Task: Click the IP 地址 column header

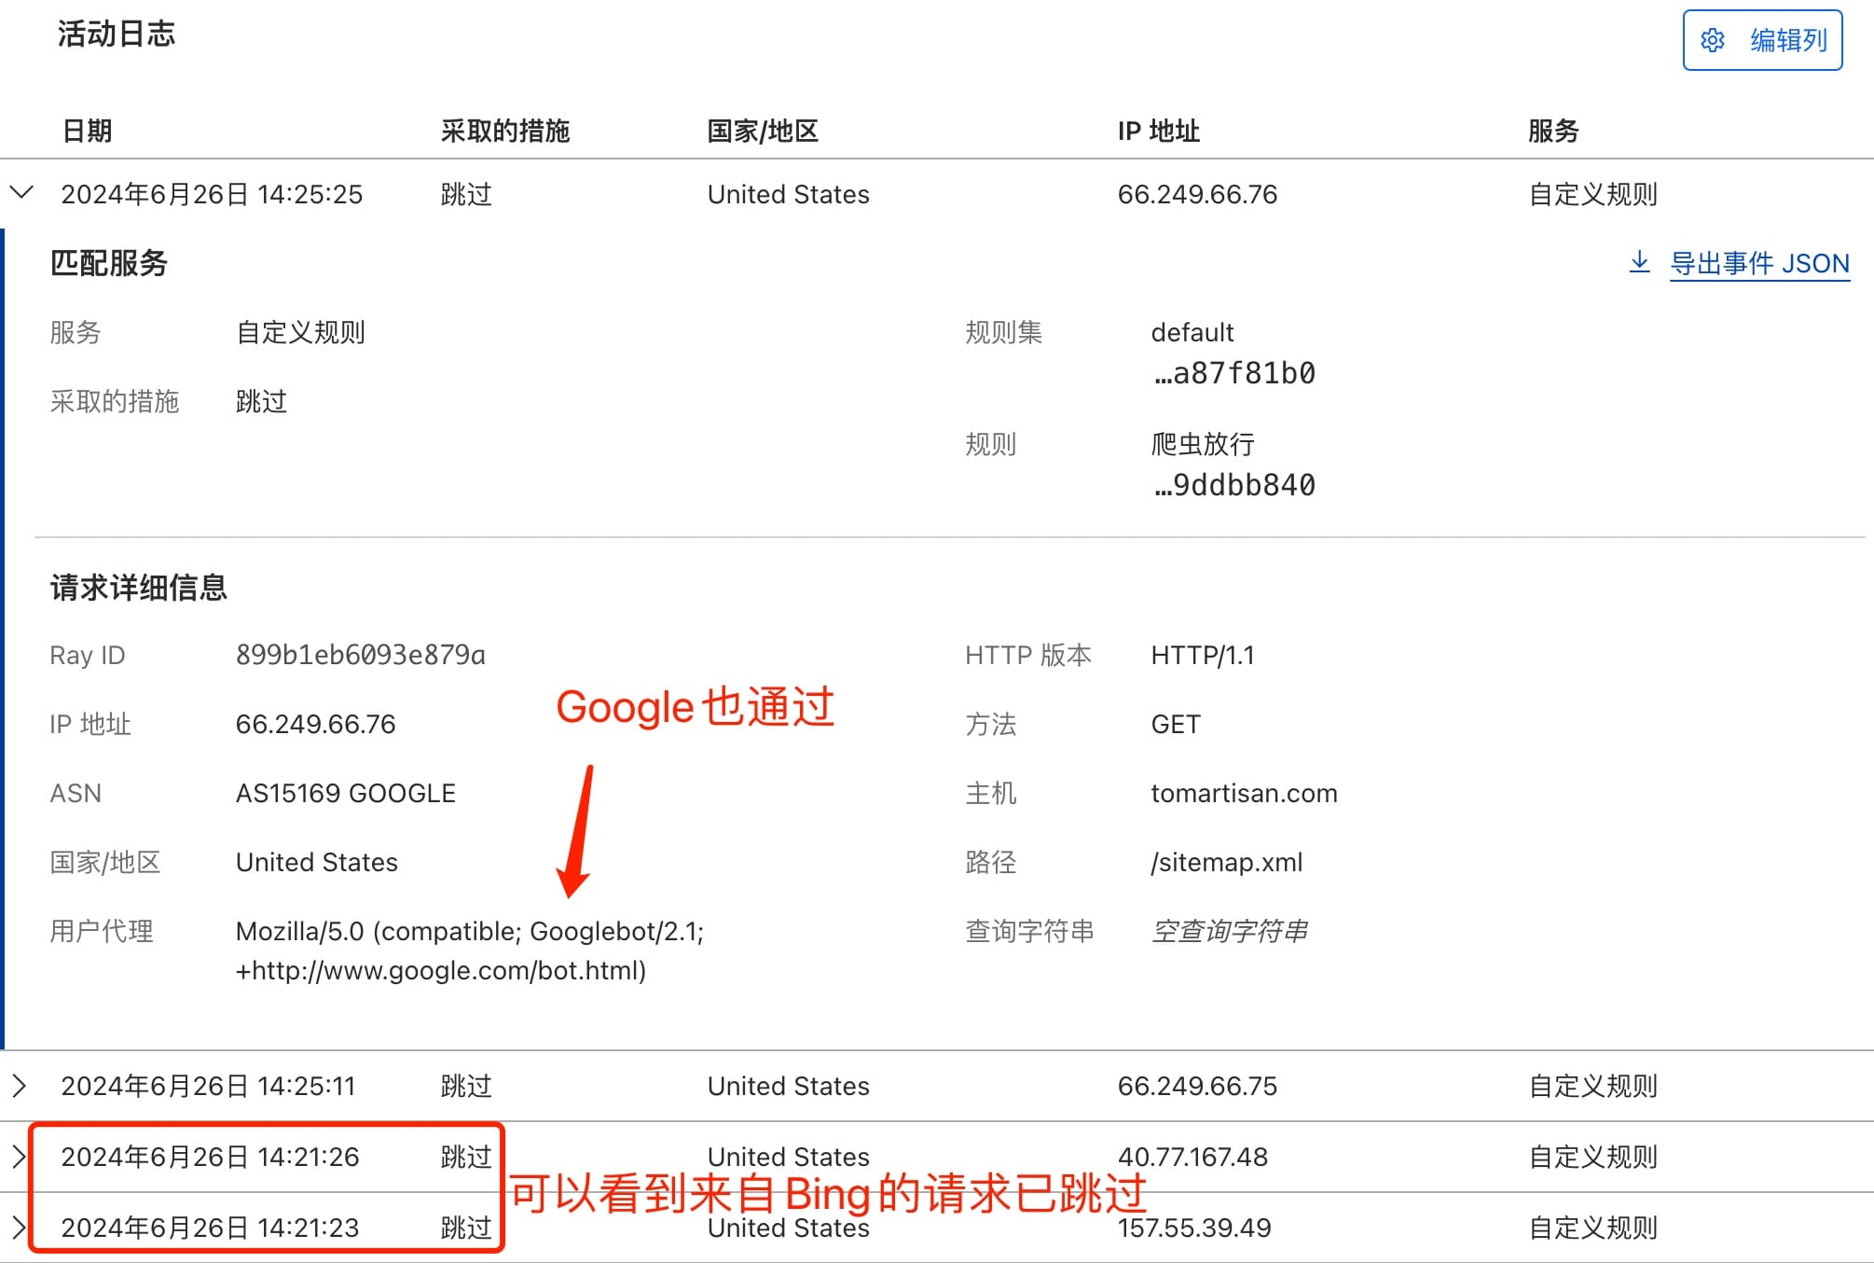Action: tap(1158, 131)
